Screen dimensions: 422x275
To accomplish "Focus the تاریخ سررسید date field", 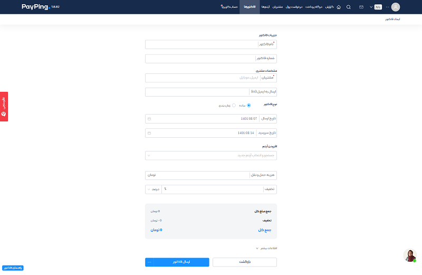I will click(x=210, y=133).
